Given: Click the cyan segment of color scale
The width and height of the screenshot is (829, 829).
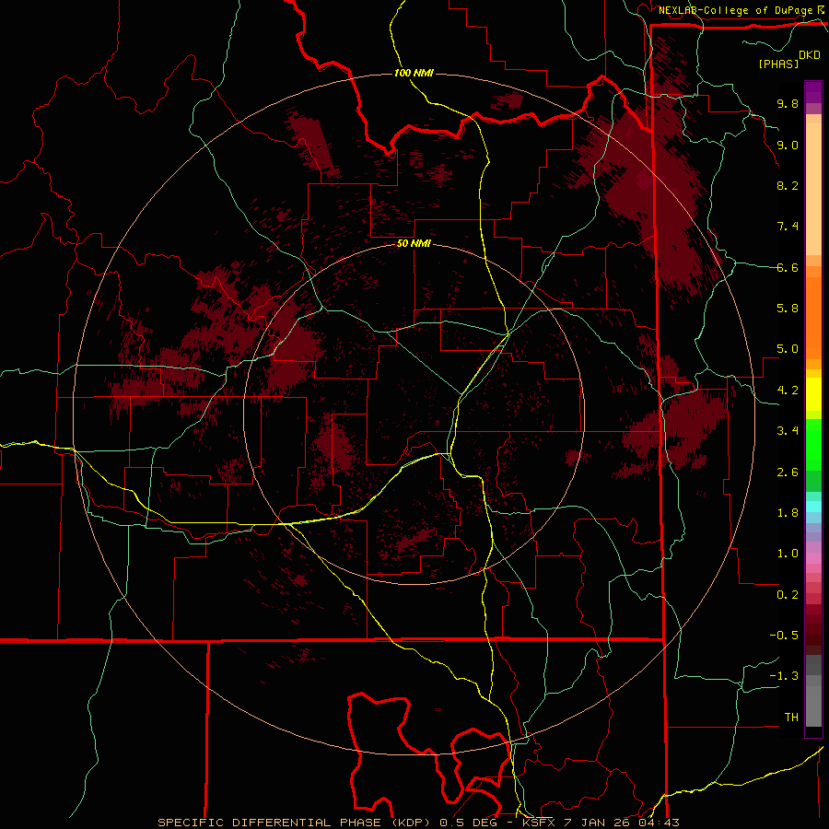Looking at the screenshot, I should tap(813, 507).
